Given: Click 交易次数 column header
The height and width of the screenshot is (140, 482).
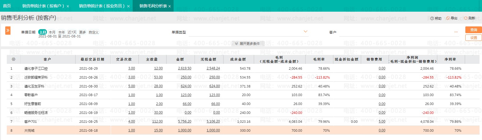Looking at the screenshot, I should click(x=125, y=59).
